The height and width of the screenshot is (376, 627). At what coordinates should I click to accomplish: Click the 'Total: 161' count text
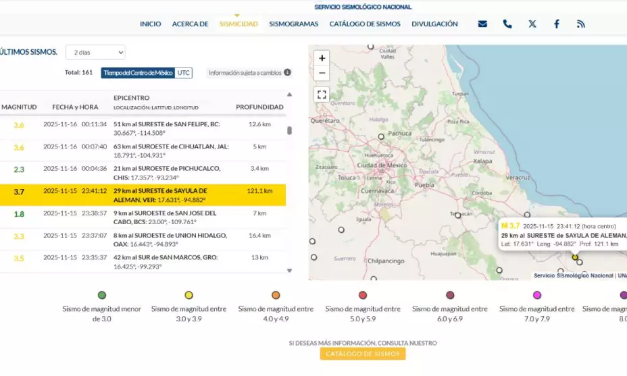78,72
